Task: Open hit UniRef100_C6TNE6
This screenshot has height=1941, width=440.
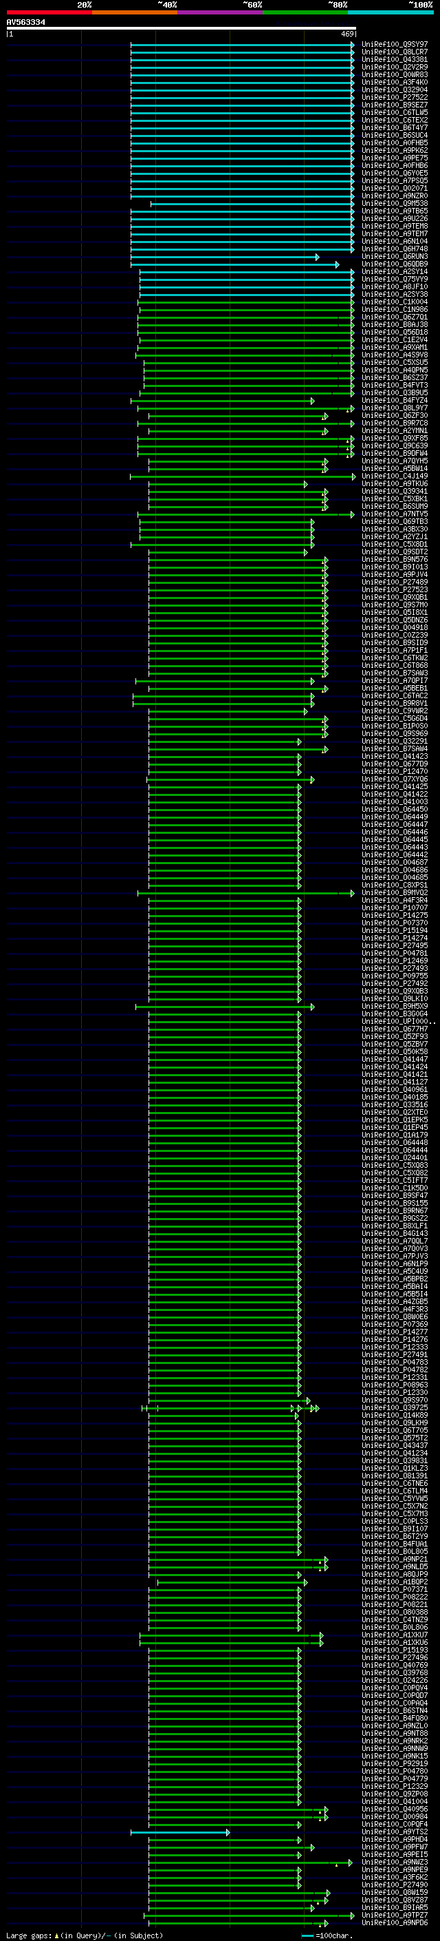Action: [395, 1483]
